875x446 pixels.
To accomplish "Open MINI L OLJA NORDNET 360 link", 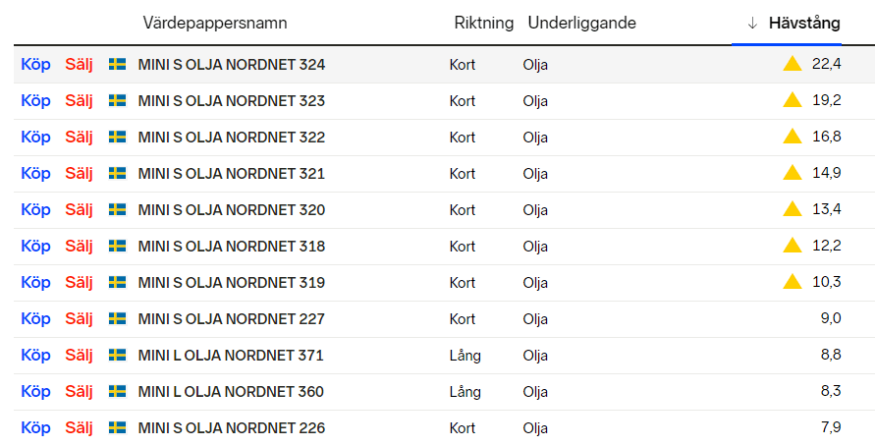I will pyautogui.click(x=231, y=391).
